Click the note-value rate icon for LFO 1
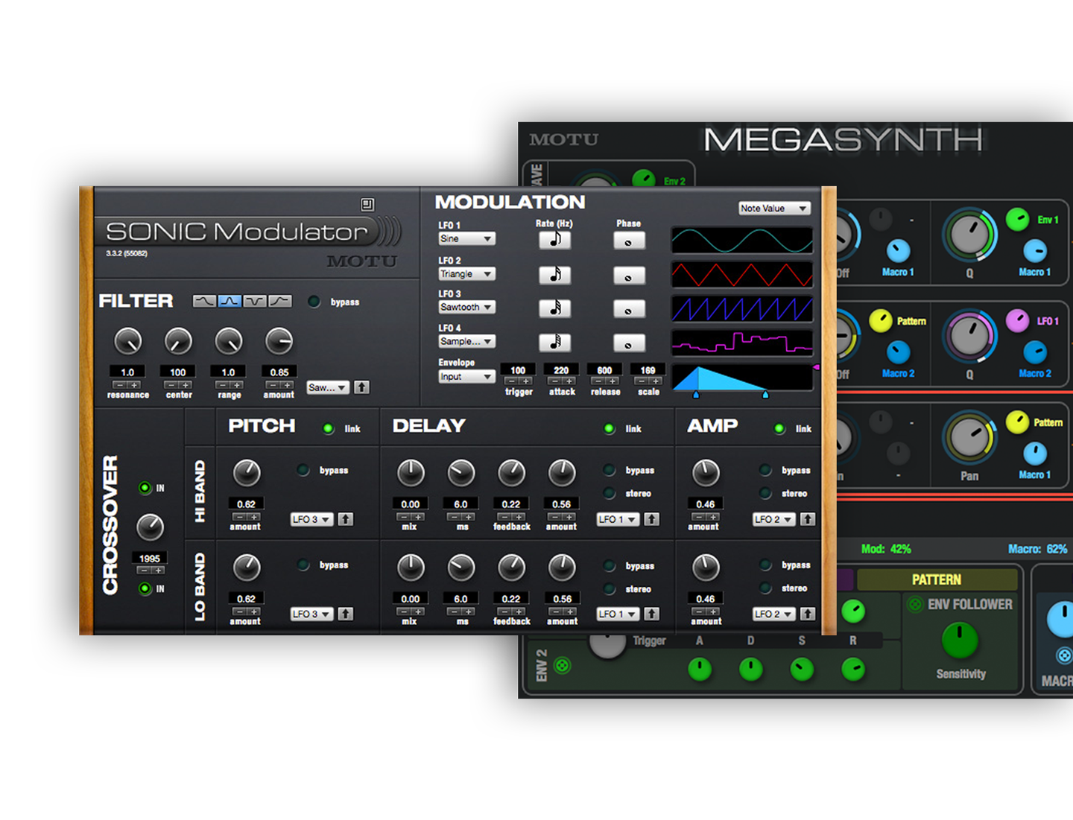Screen dimensions: 1073x820 554,239
